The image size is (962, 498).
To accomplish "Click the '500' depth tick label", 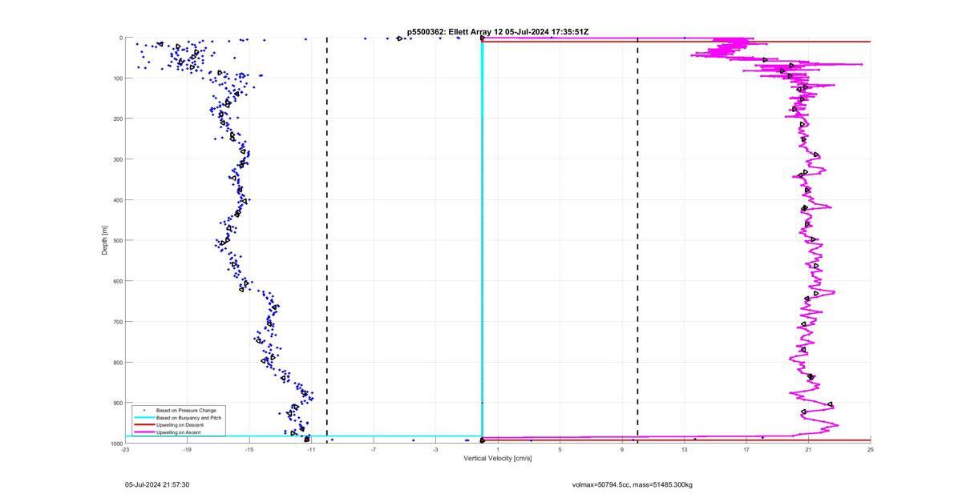I will click(x=117, y=240).
